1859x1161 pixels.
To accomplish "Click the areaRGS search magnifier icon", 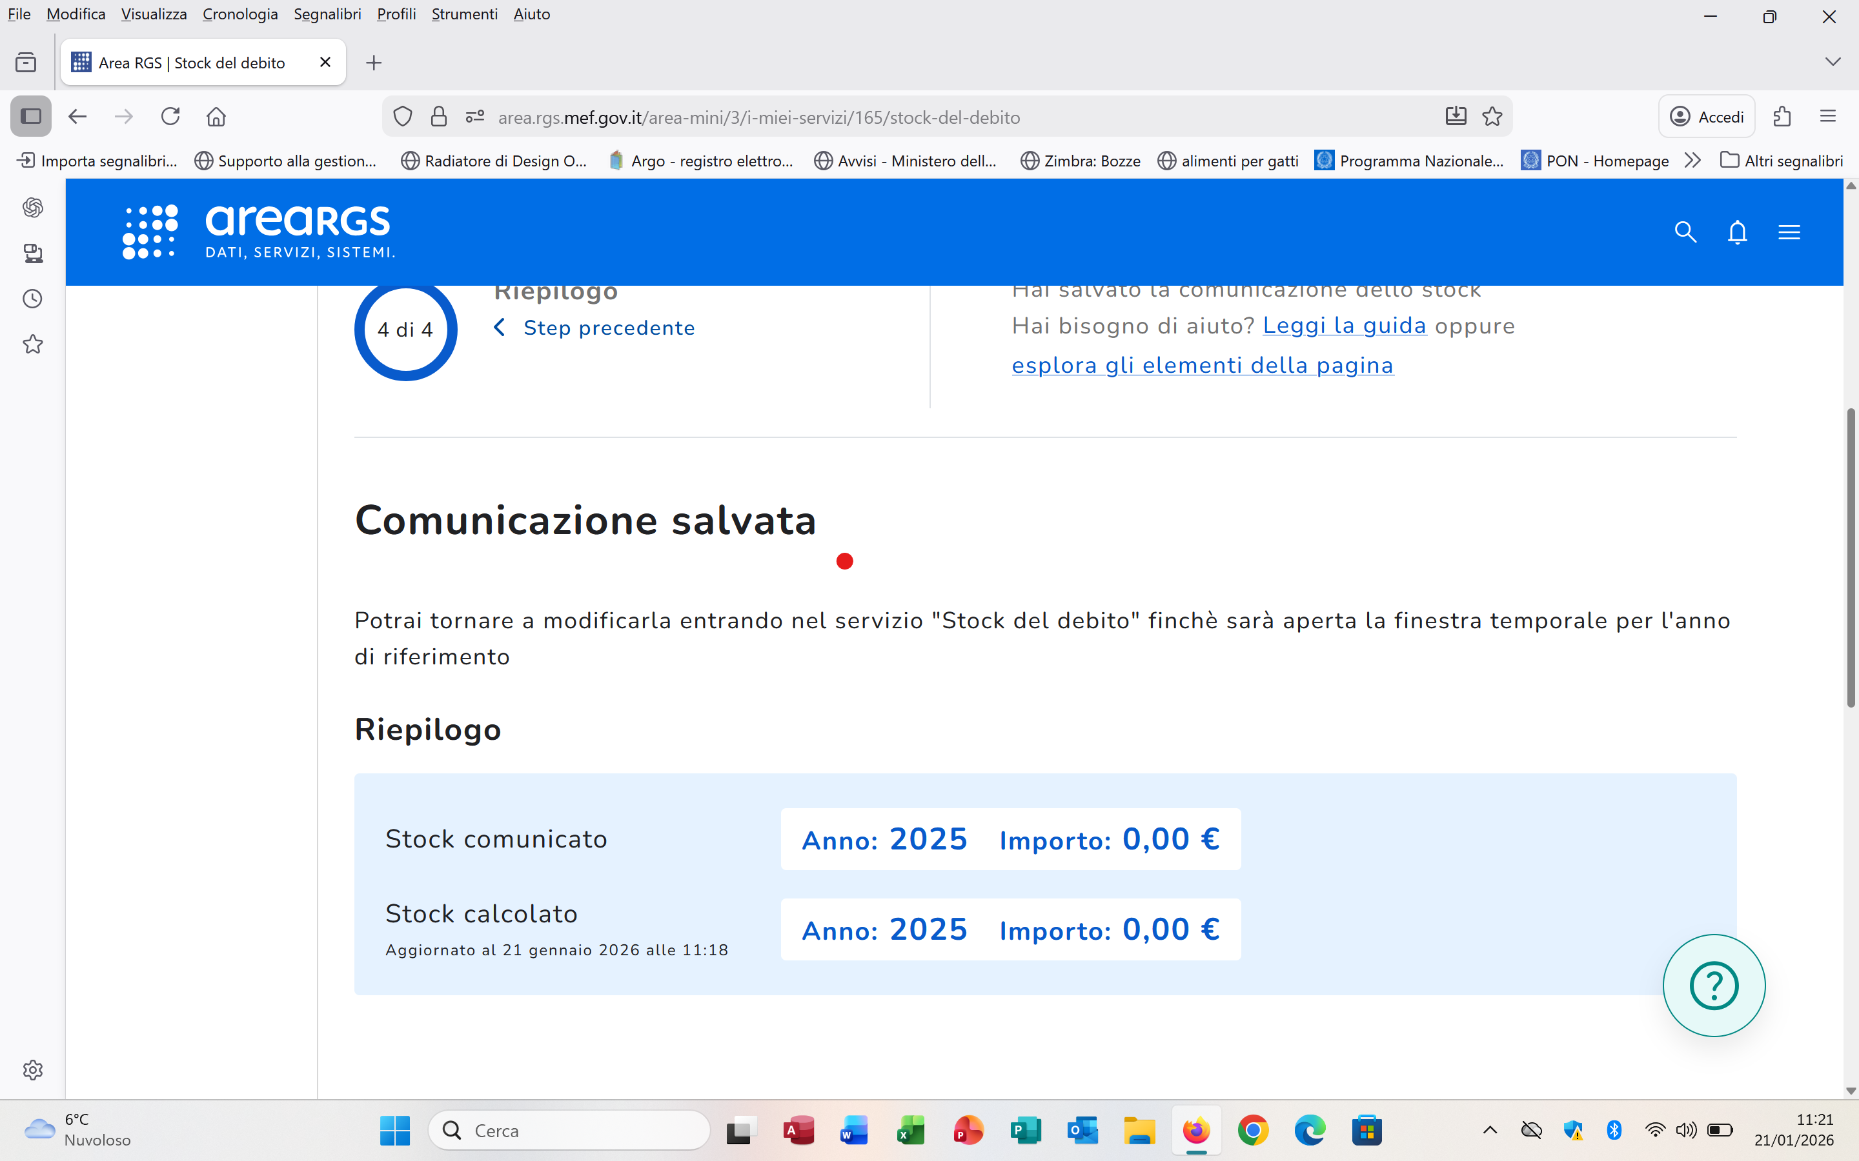I will click(1685, 232).
